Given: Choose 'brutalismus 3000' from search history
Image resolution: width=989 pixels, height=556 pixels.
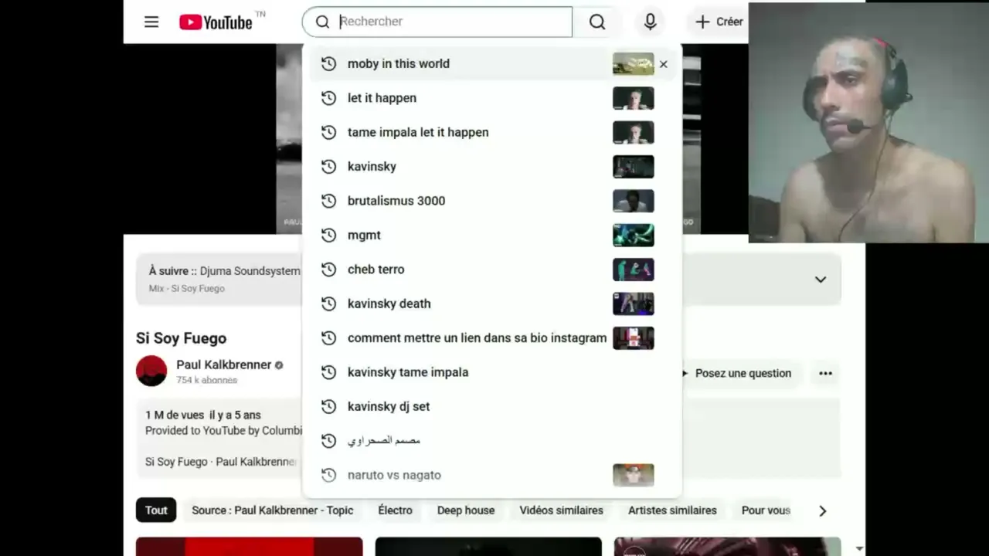Looking at the screenshot, I should (494, 201).
